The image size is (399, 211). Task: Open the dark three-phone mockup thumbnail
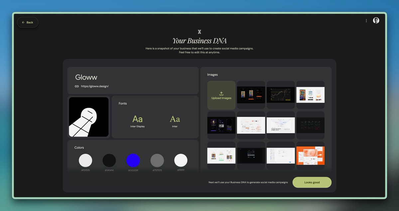(x=251, y=95)
